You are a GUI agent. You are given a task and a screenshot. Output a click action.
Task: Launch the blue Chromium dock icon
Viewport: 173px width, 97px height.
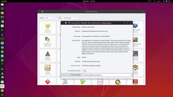coord(2,47)
